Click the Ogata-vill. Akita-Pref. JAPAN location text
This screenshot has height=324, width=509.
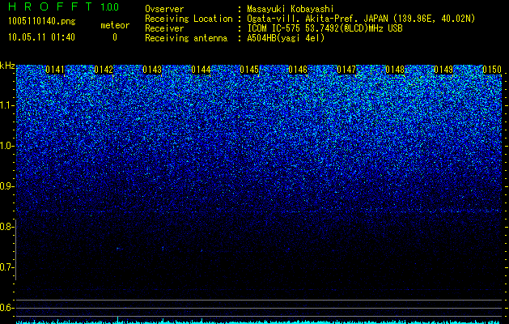(x=361, y=19)
